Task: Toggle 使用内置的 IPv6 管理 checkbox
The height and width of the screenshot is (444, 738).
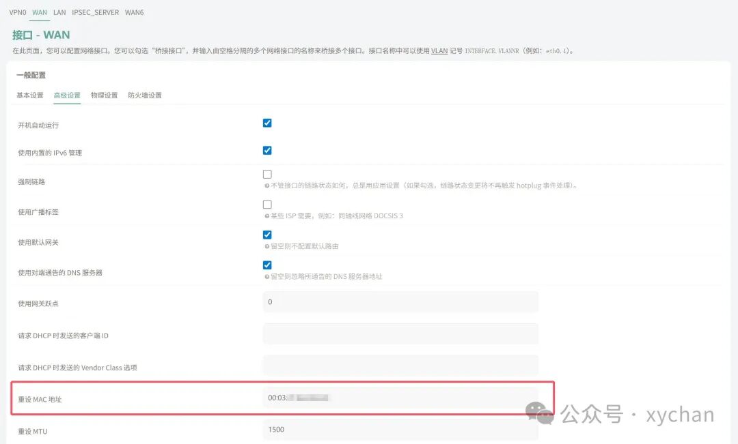Action: 267,150
